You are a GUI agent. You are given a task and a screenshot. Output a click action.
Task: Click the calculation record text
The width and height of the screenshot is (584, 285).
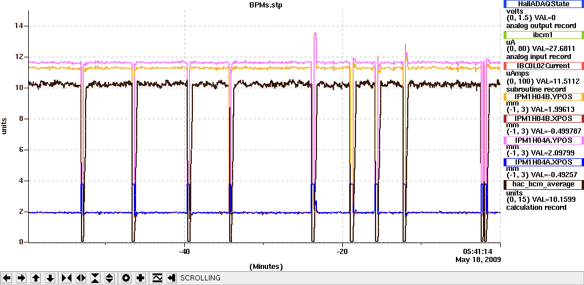click(x=536, y=208)
